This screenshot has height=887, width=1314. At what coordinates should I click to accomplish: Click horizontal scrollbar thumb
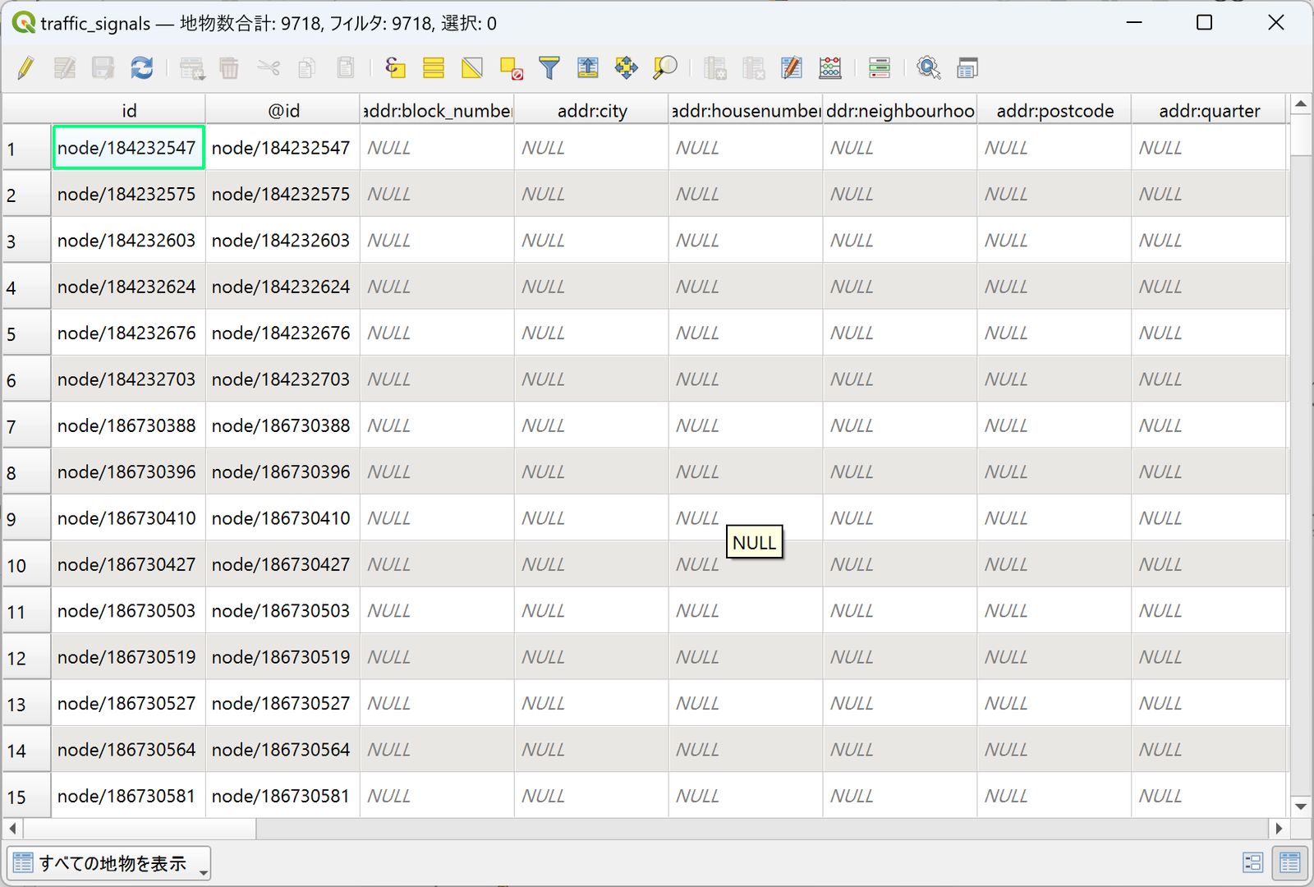point(140,829)
